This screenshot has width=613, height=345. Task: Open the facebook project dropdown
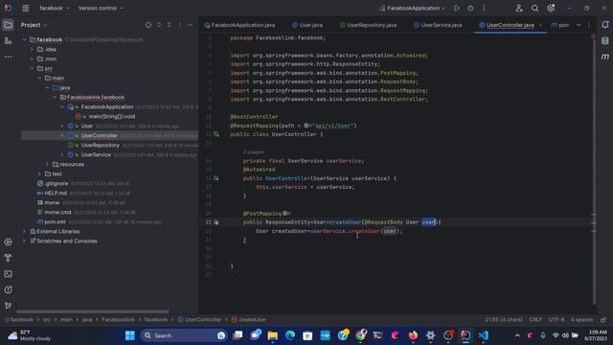(55, 8)
